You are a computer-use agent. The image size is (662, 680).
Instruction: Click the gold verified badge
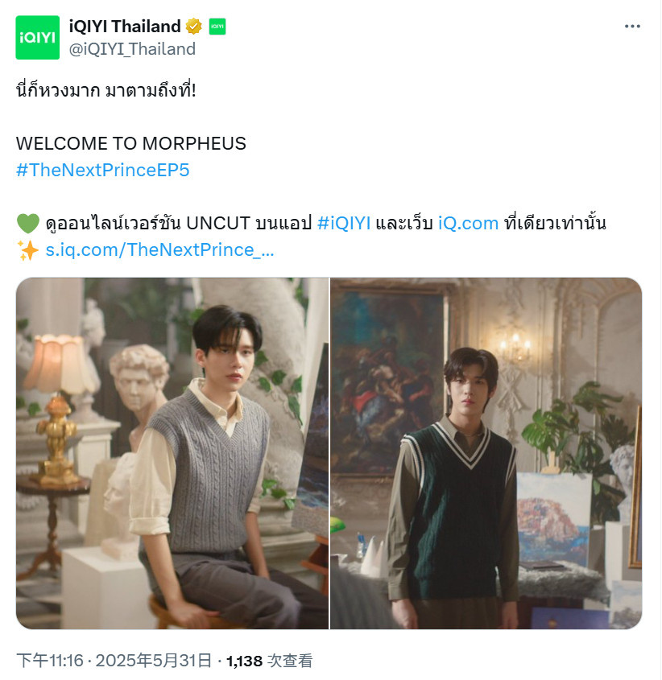pos(193,27)
